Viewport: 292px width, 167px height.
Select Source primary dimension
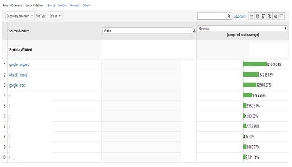coord(51,6)
